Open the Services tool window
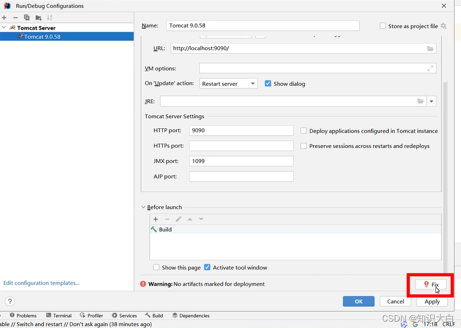 click(x=125, y=315)
